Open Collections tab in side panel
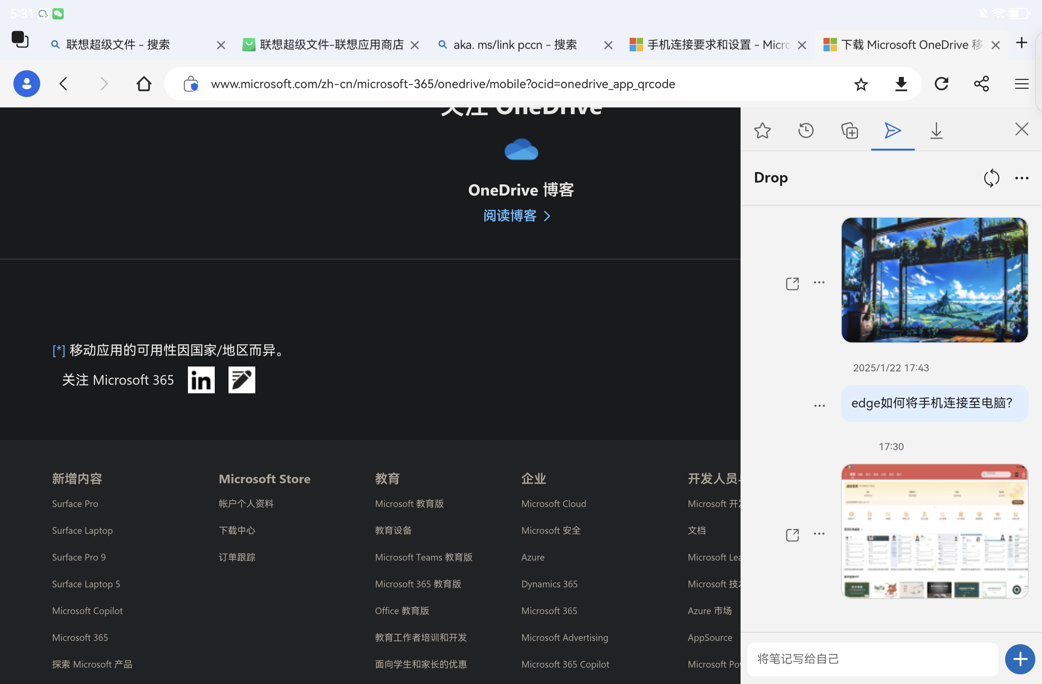 (849, 130)
